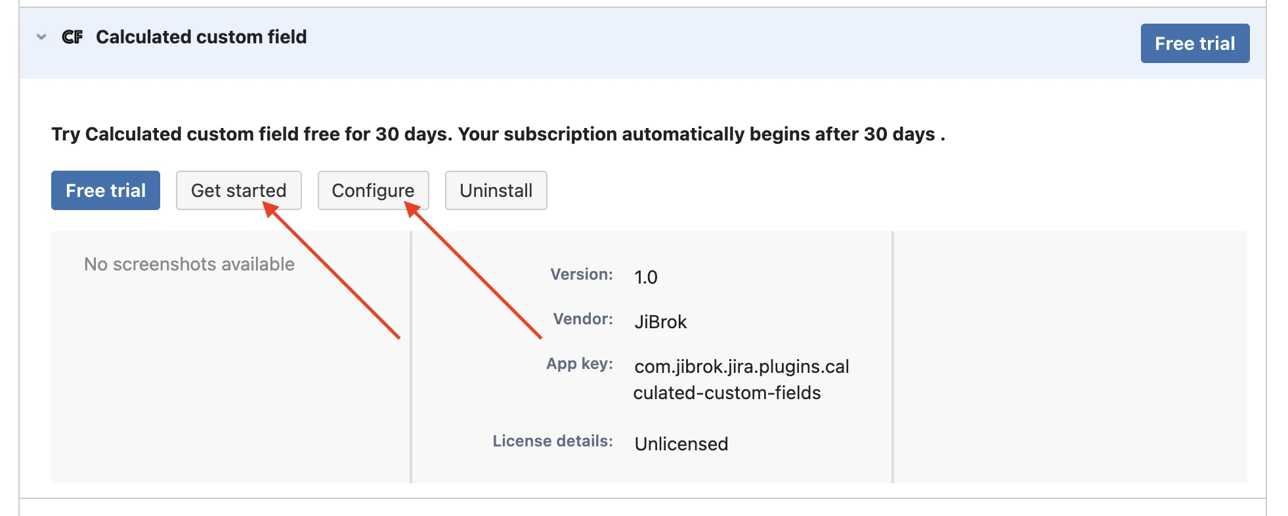The width and height of the screenshot is (1288, 516).
Task: Click the vendor name JiBrok
Action: (x=660, y=322)
